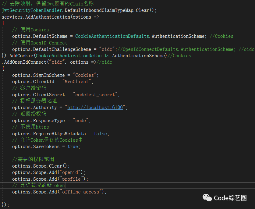
Task: Click the top '// 去除映射' comment line
Action: tap(48, 4)
